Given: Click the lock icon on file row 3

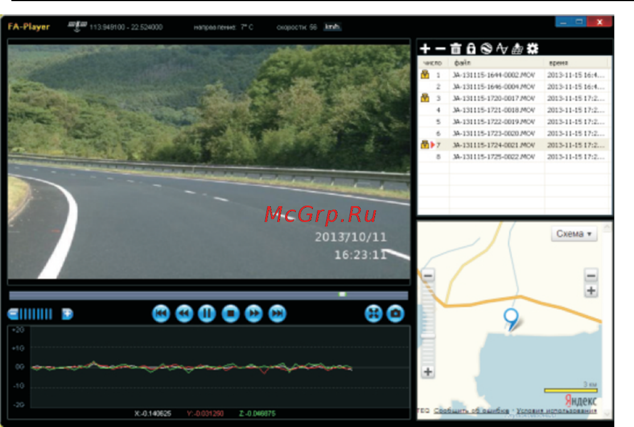Looking at the screenshot, I should coord(425,98).
